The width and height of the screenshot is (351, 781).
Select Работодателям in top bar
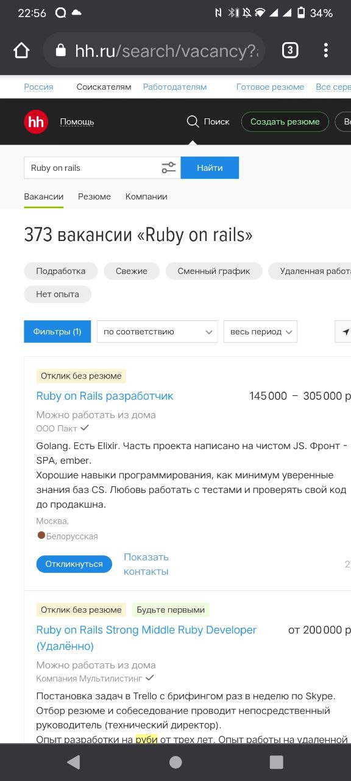(x=175, y=87)
